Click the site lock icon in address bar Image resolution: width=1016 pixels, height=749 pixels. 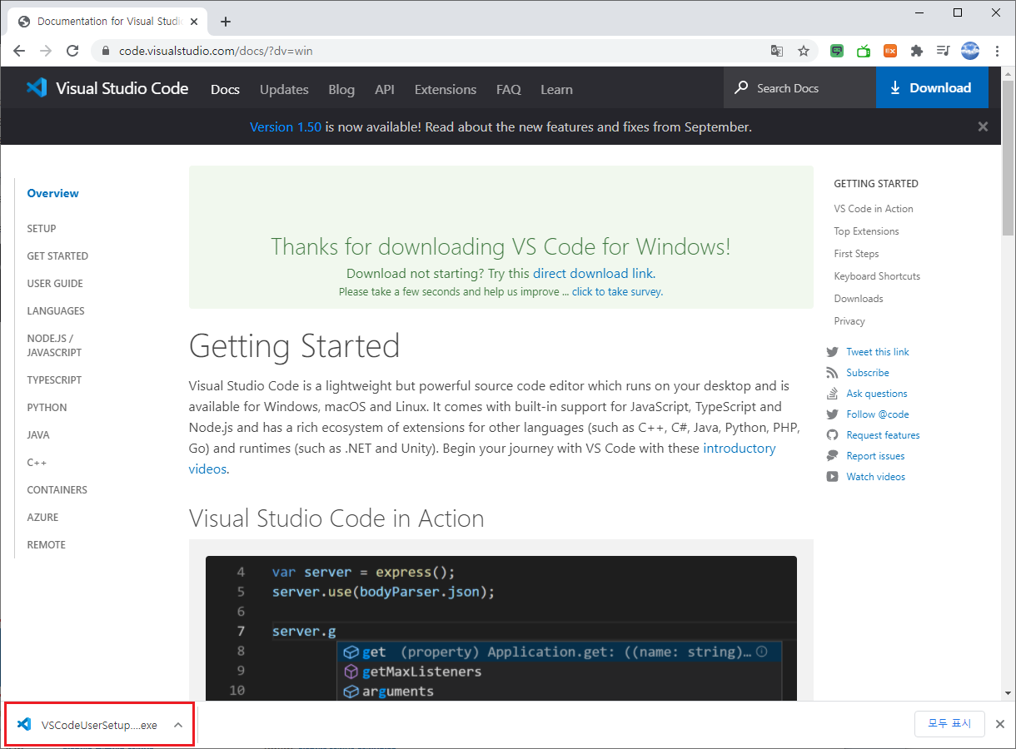[105, 51]
